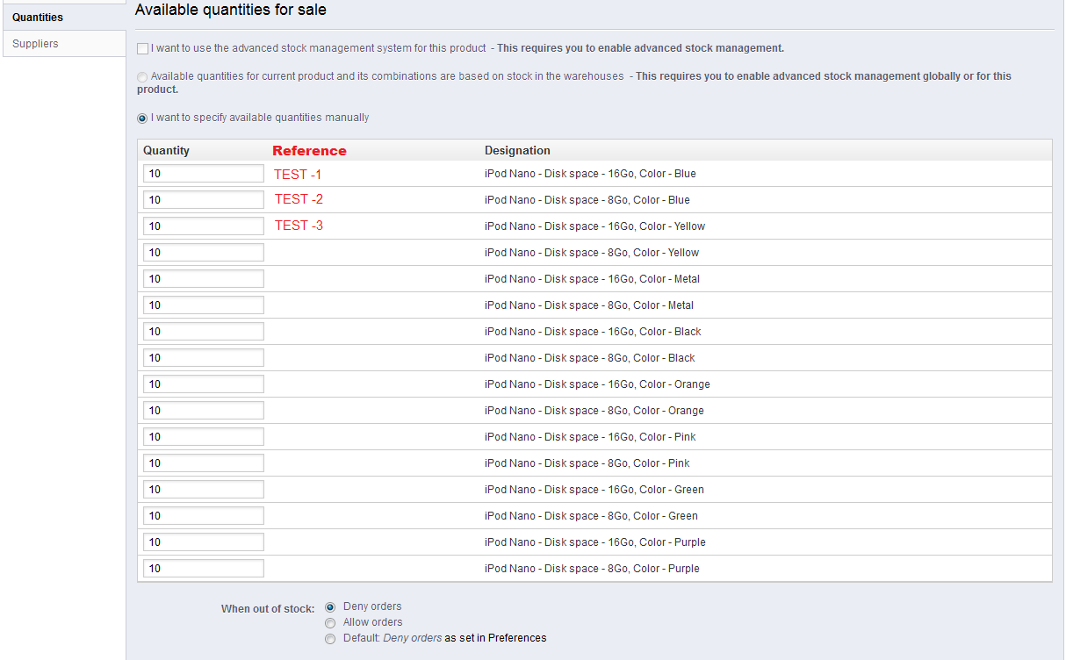This screenshot has width=1066, height=660.
Task: Edit quantity for 16Go Yellow iPod Nano
Action: point(204,226)
